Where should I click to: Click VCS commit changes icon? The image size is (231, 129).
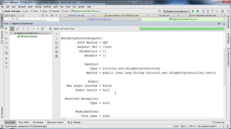click(x=208, y=11)
